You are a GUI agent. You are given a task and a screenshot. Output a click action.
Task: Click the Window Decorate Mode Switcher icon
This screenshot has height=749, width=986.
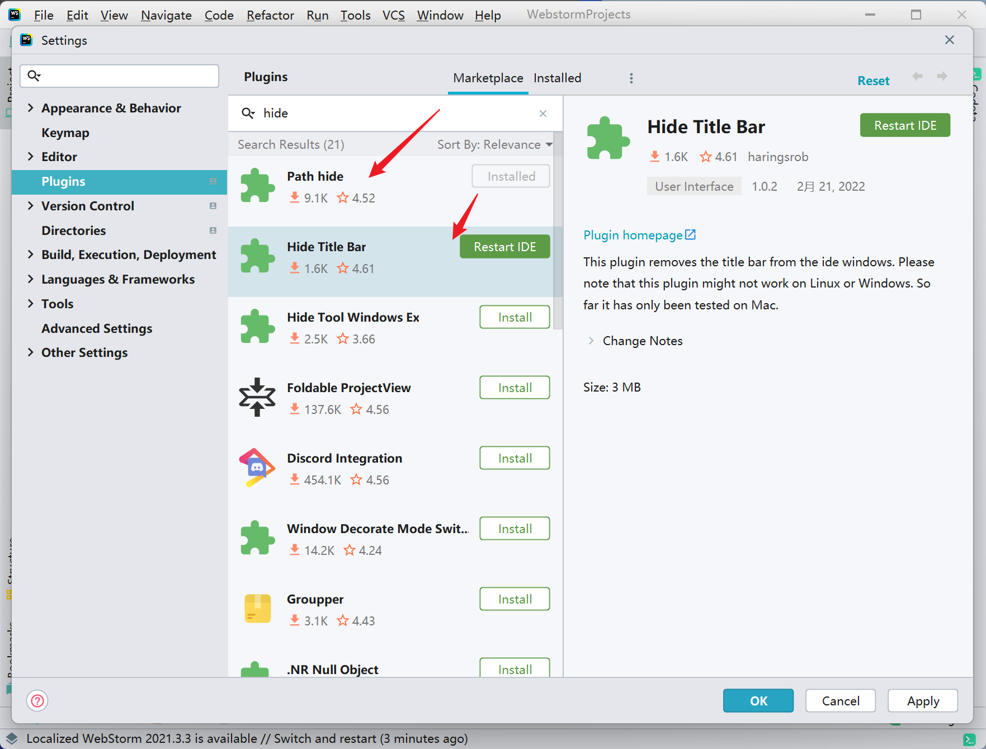[x=257, y=538]
